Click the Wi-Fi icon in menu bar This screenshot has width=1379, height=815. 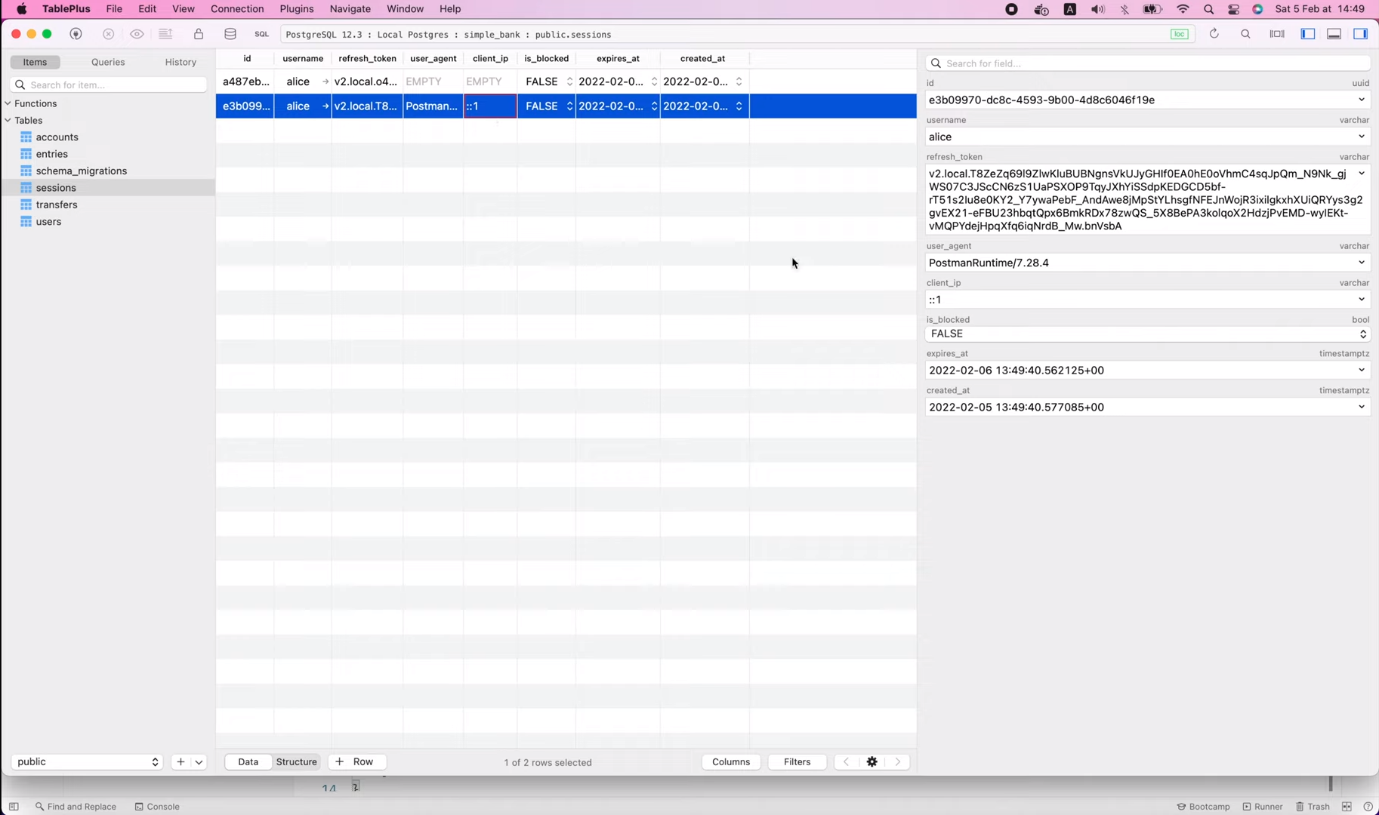click(x=1183, y=9)
